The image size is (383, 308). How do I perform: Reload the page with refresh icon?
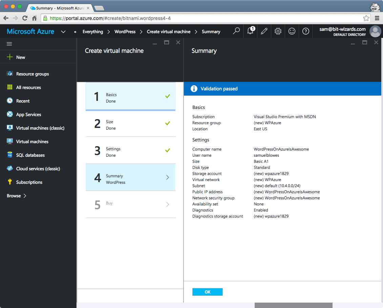click(25, 18)
